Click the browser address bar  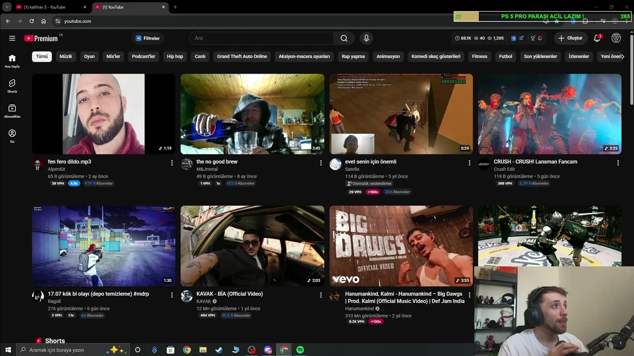248,21
